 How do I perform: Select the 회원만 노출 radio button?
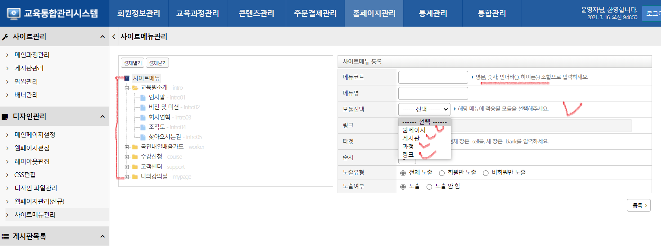click(x=442, y=173)
